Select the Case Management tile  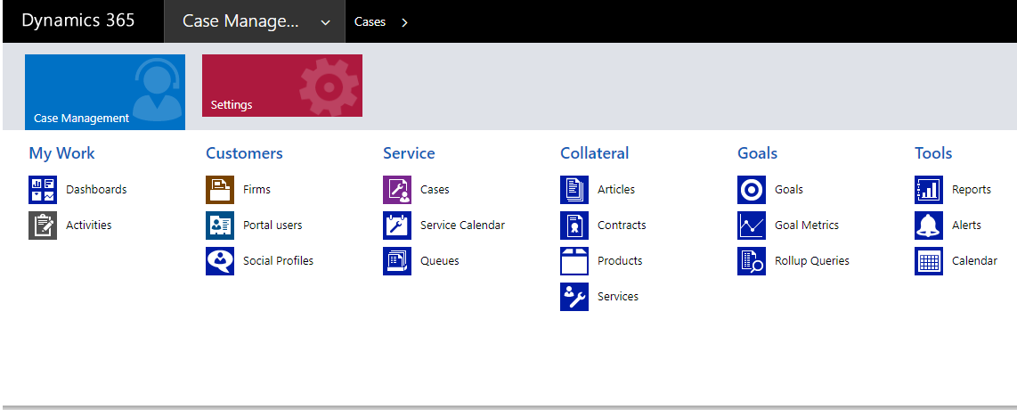(105, 92)
